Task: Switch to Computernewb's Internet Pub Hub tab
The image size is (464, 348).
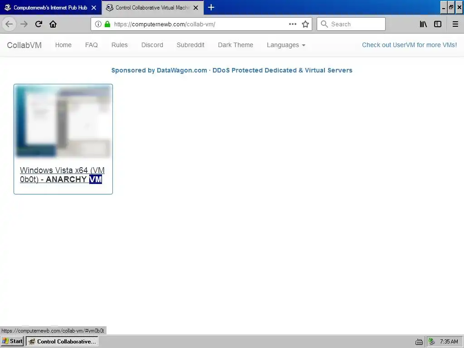Action: click(50, 7)
